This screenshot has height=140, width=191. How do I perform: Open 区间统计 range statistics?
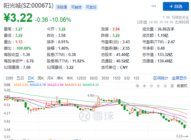click(x=161, y=78)
